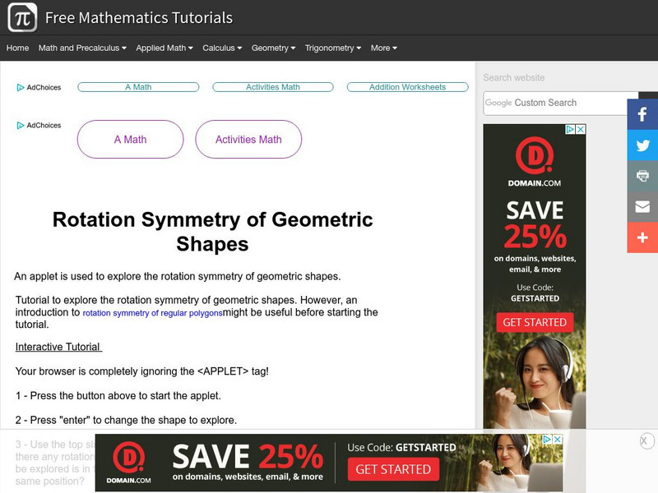Screen dimensions: 658x493
Task: Click the Interactive Tutorial heading
Action: point(58,347)
